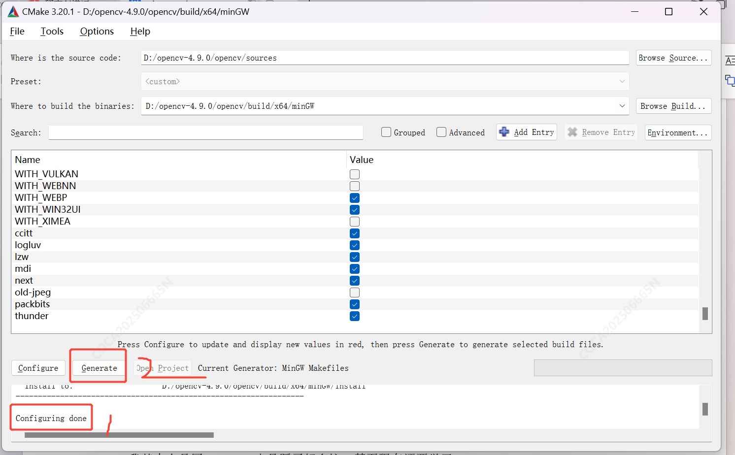Screen dimensions: 735x455
Task: Click the progress bar beside generator label
Action: (623, 368)
